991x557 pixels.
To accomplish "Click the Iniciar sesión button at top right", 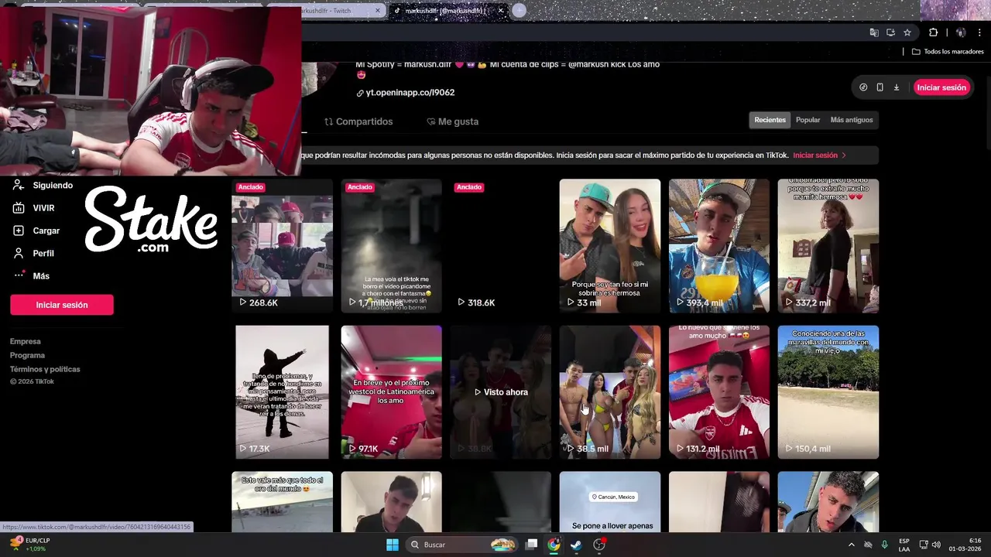I will tap(941, 87).
